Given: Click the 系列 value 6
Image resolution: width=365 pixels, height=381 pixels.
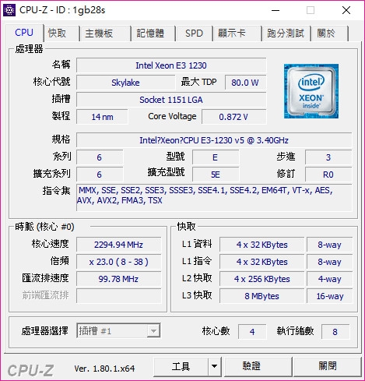Looking at the screenshot, I should click(100, 157).
